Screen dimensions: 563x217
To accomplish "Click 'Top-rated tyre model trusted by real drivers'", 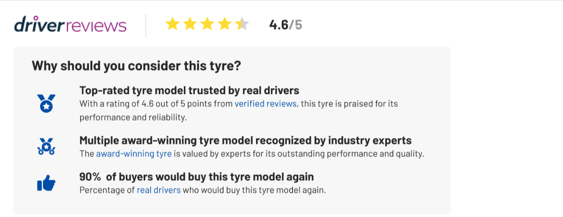I will (x=189, y=90).
